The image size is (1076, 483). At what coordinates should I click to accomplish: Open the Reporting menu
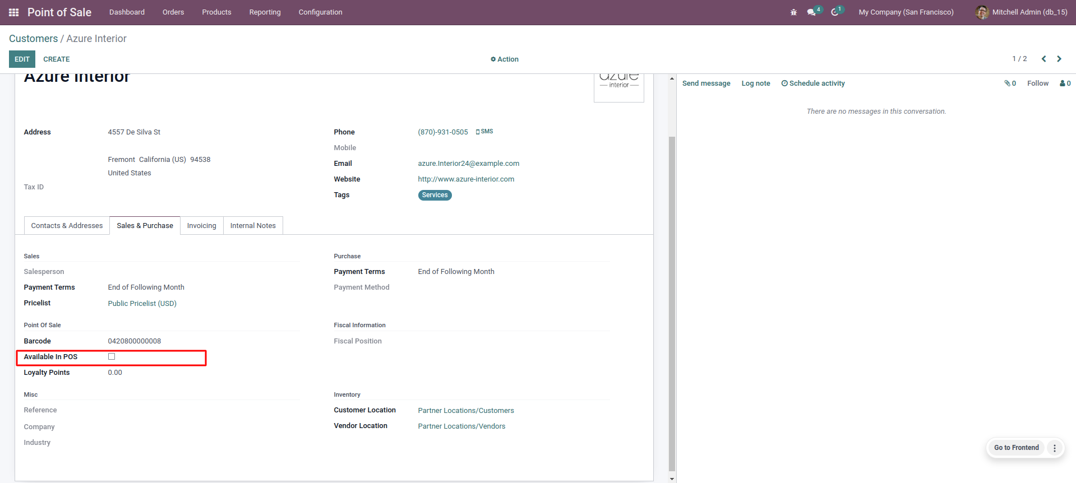click(265, 12)
